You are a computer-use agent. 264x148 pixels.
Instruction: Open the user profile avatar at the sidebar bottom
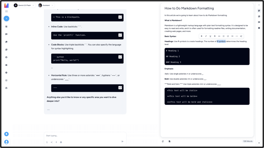6,142
